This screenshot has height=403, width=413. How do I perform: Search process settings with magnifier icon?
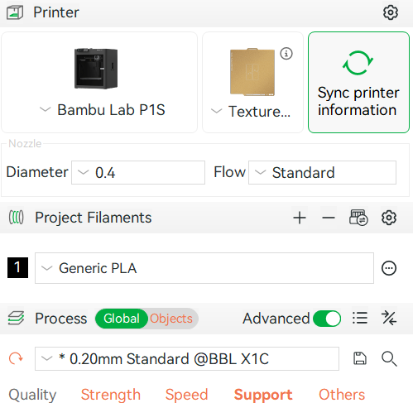click(389, 358)
